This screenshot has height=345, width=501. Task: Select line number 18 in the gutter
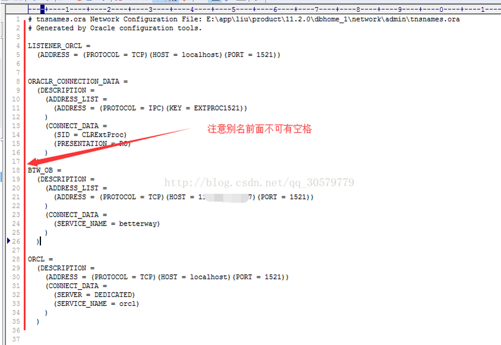pos(16,170)
